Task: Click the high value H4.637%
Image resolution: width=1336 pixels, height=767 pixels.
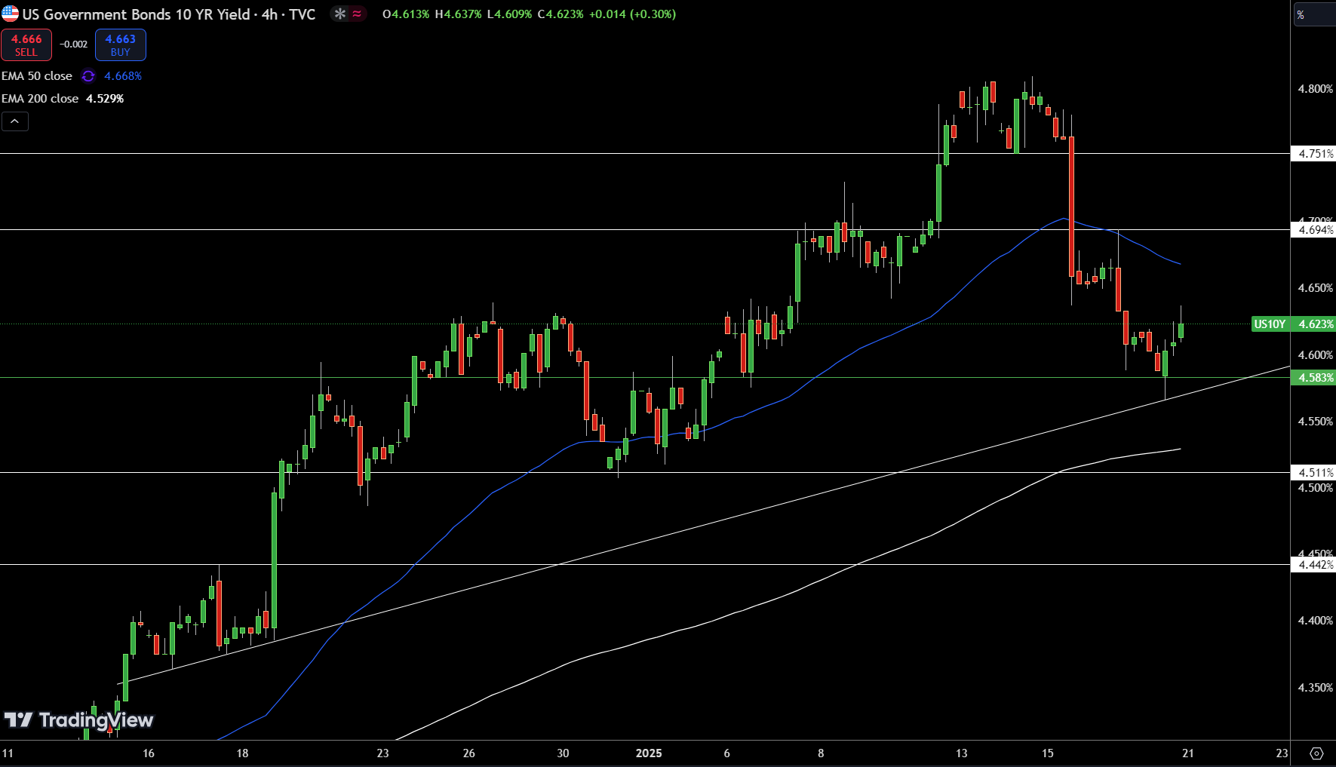Action: click(x=458, y=14)
